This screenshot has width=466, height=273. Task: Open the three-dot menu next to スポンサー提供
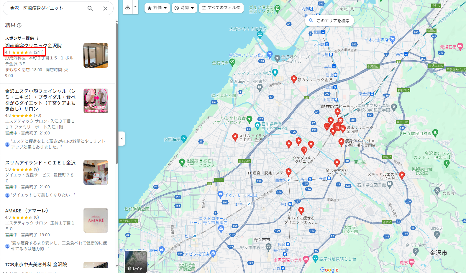[x=37, y=38]
